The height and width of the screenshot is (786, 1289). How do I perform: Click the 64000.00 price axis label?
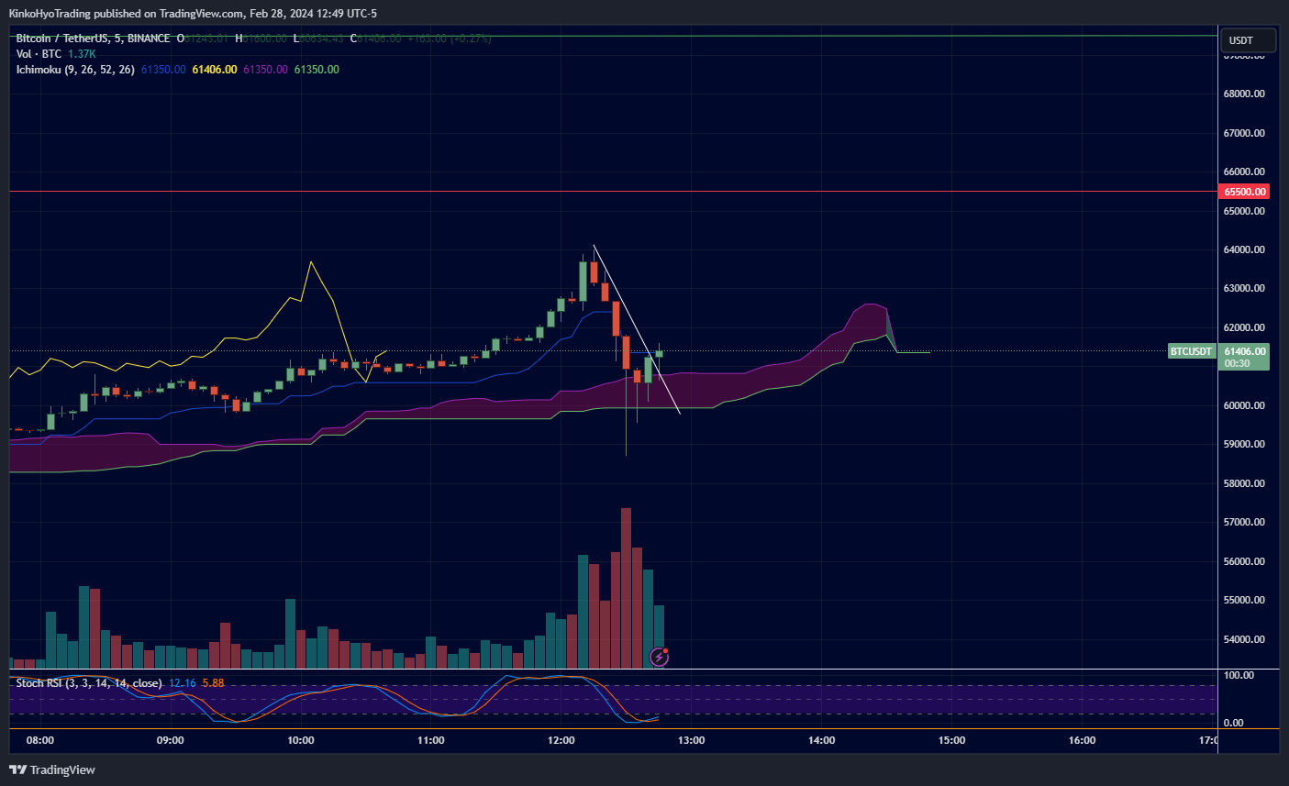point(1245,249)
